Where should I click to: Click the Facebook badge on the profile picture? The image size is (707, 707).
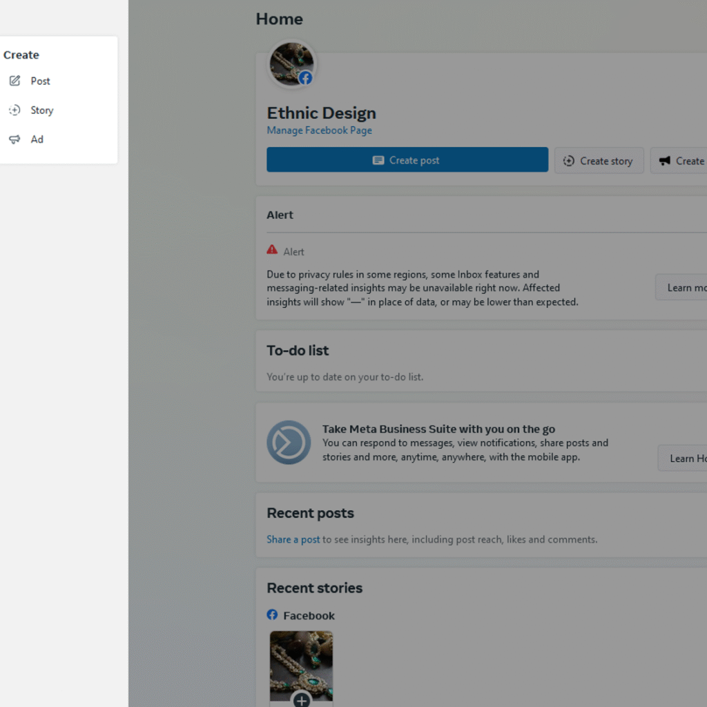point(305,78)
